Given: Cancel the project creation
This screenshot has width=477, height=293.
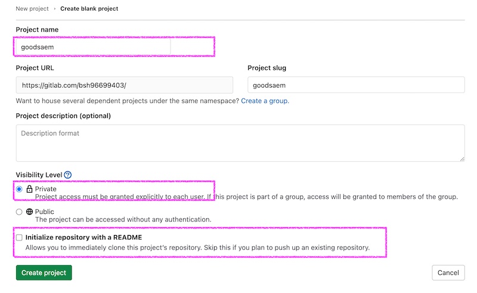Looking at the screenshot, I should click(x=448, y=273).
